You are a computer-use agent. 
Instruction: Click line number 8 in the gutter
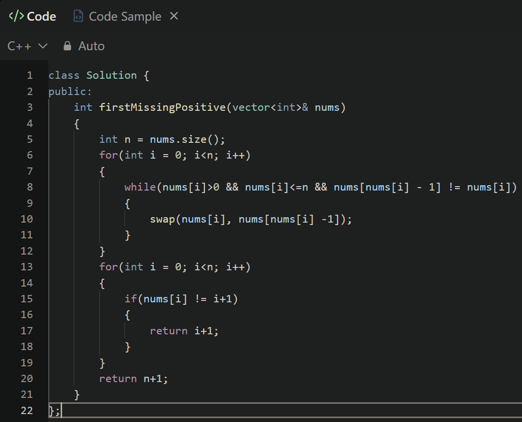pyautogui.click(x=30, y=187)
